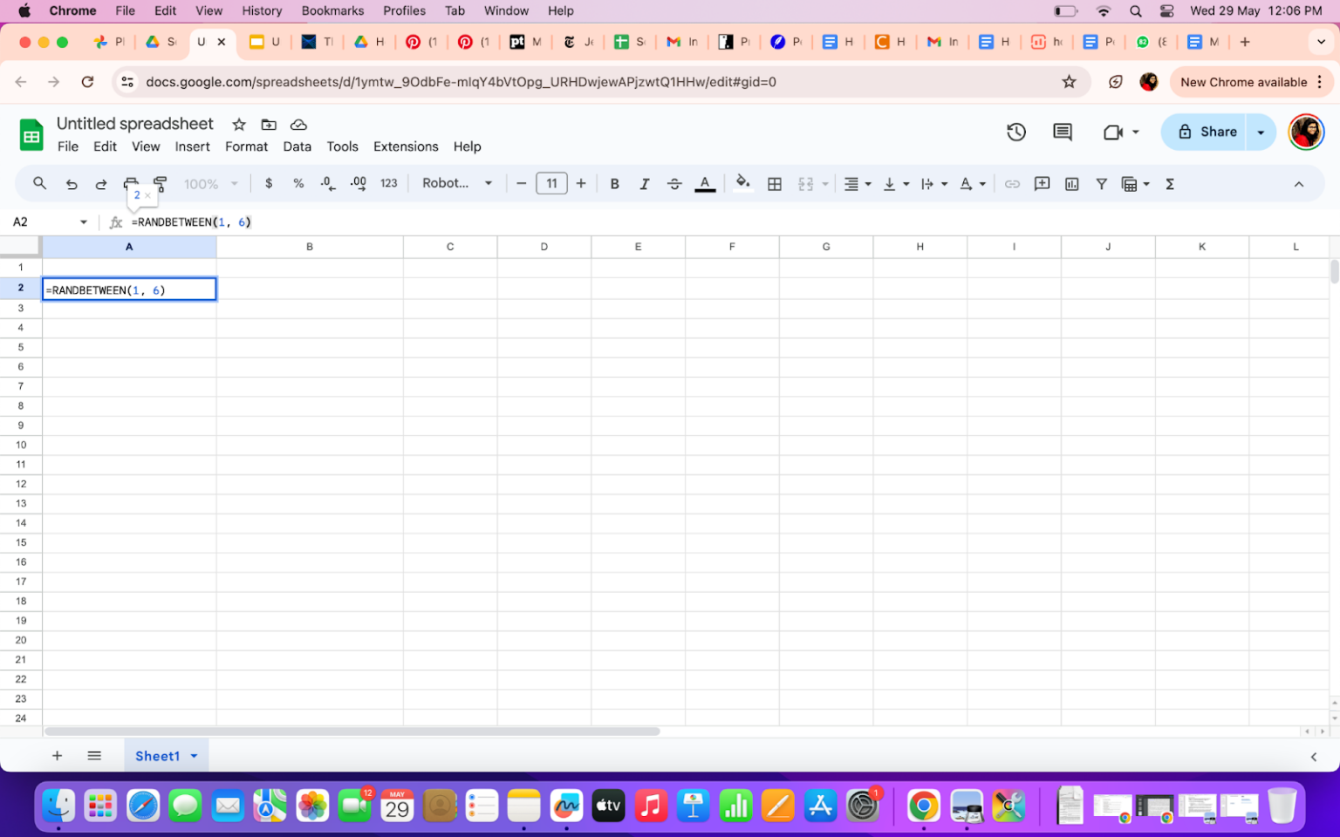The width and height of the screenshot is (1340, 837).
Task: Open the Paint format tool
Action: [160, 184]
